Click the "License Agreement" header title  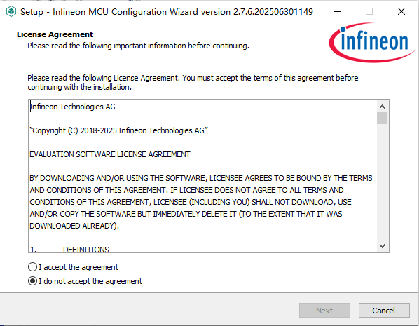(x=55, y=34)
